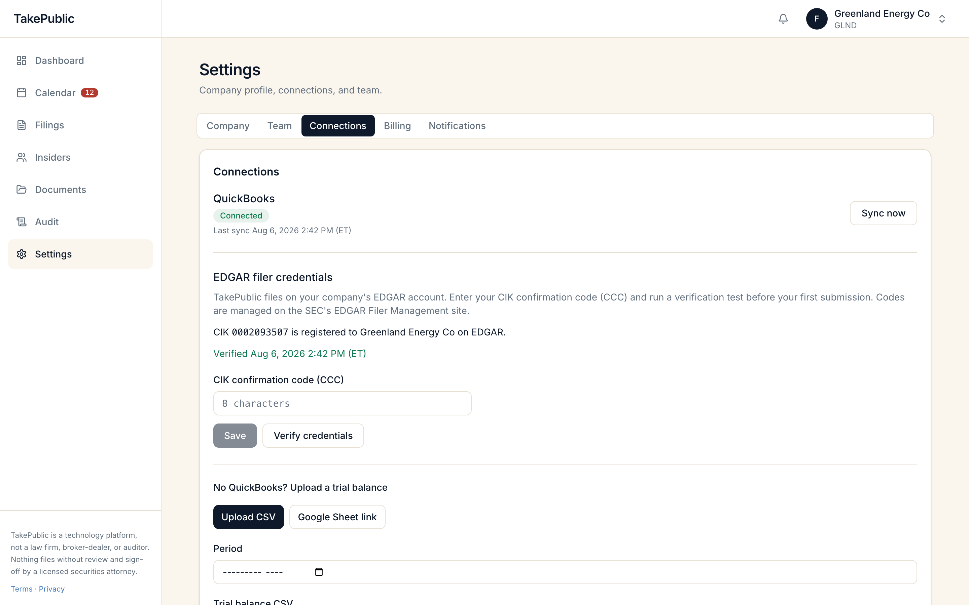Click the Audit scroll icon
Viewport: 969px width, 605px height.
coord(22,222)
